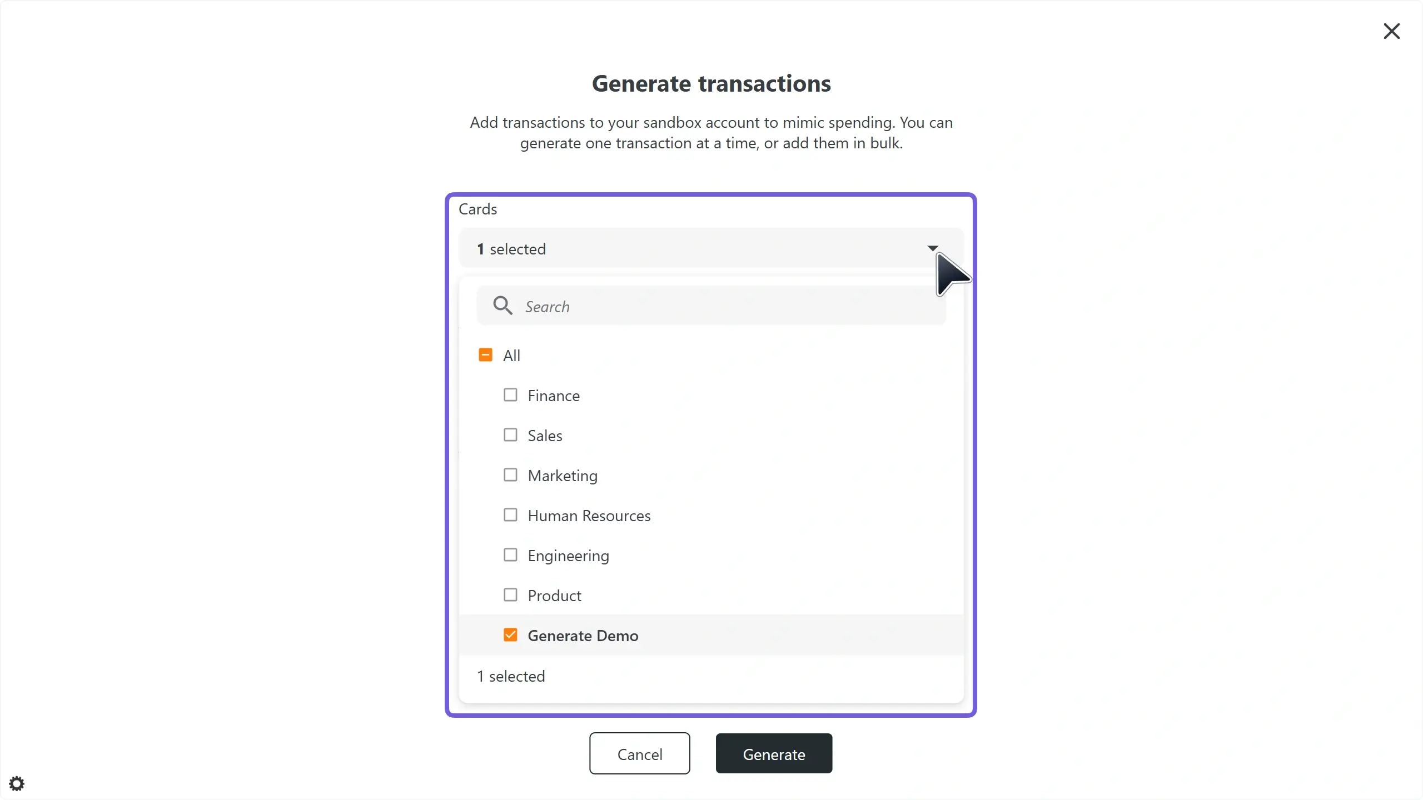Open the settings gear icon
Viewport: 1423px width, 800px height.
pyautogui.click(x=17, y=783)
